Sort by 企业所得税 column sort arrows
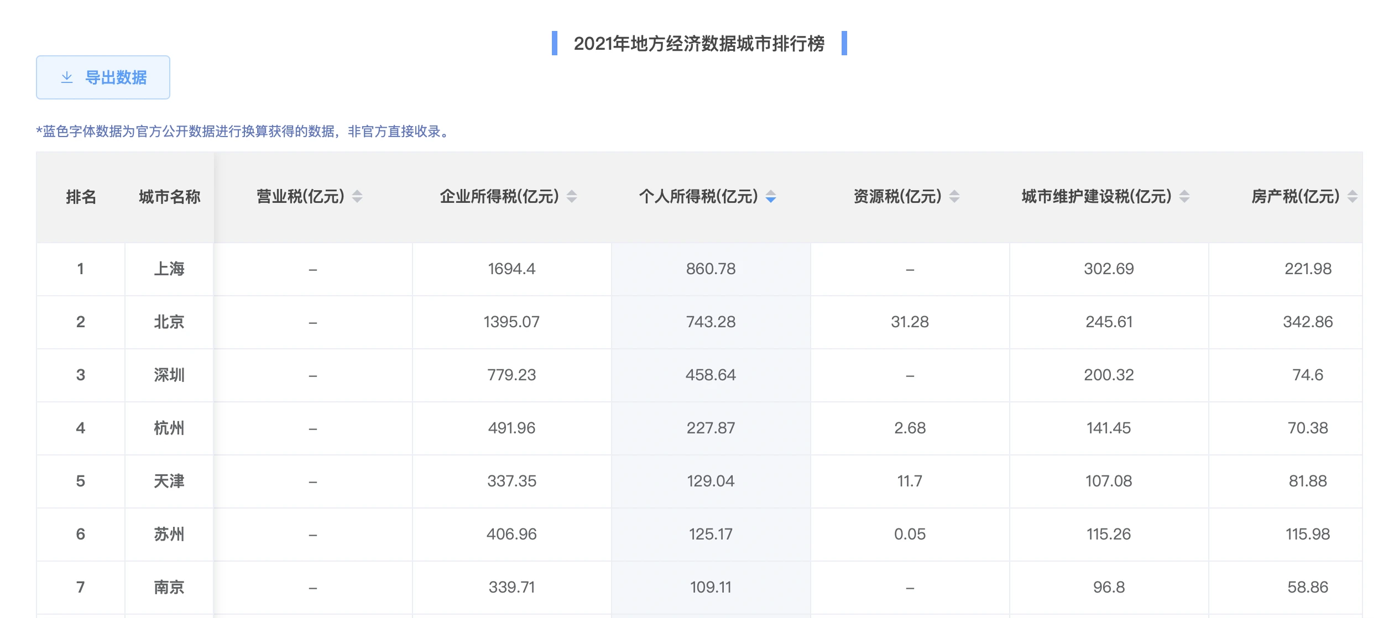This screenshot has height=618, width=1399. pos(572,196)
